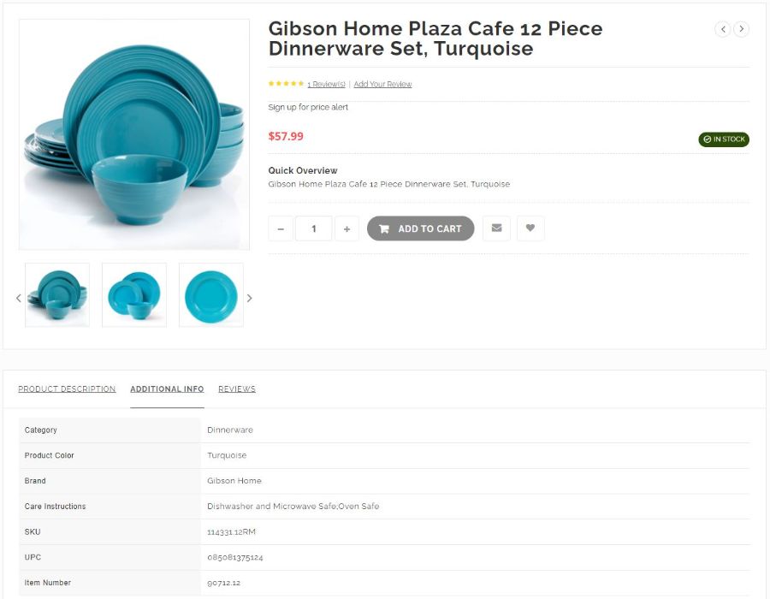The width and height of the screenshot is (770, 599).
Task: Decrease quantity with minus button
Action: coord(281,228)
